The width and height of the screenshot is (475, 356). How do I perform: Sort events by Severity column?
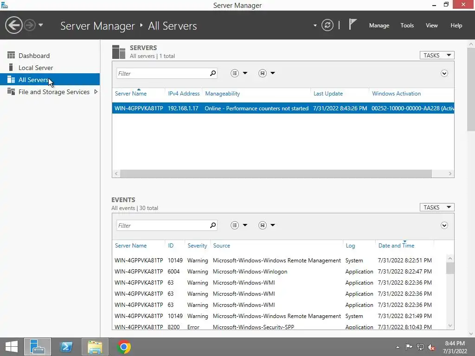tap(197, 246)
